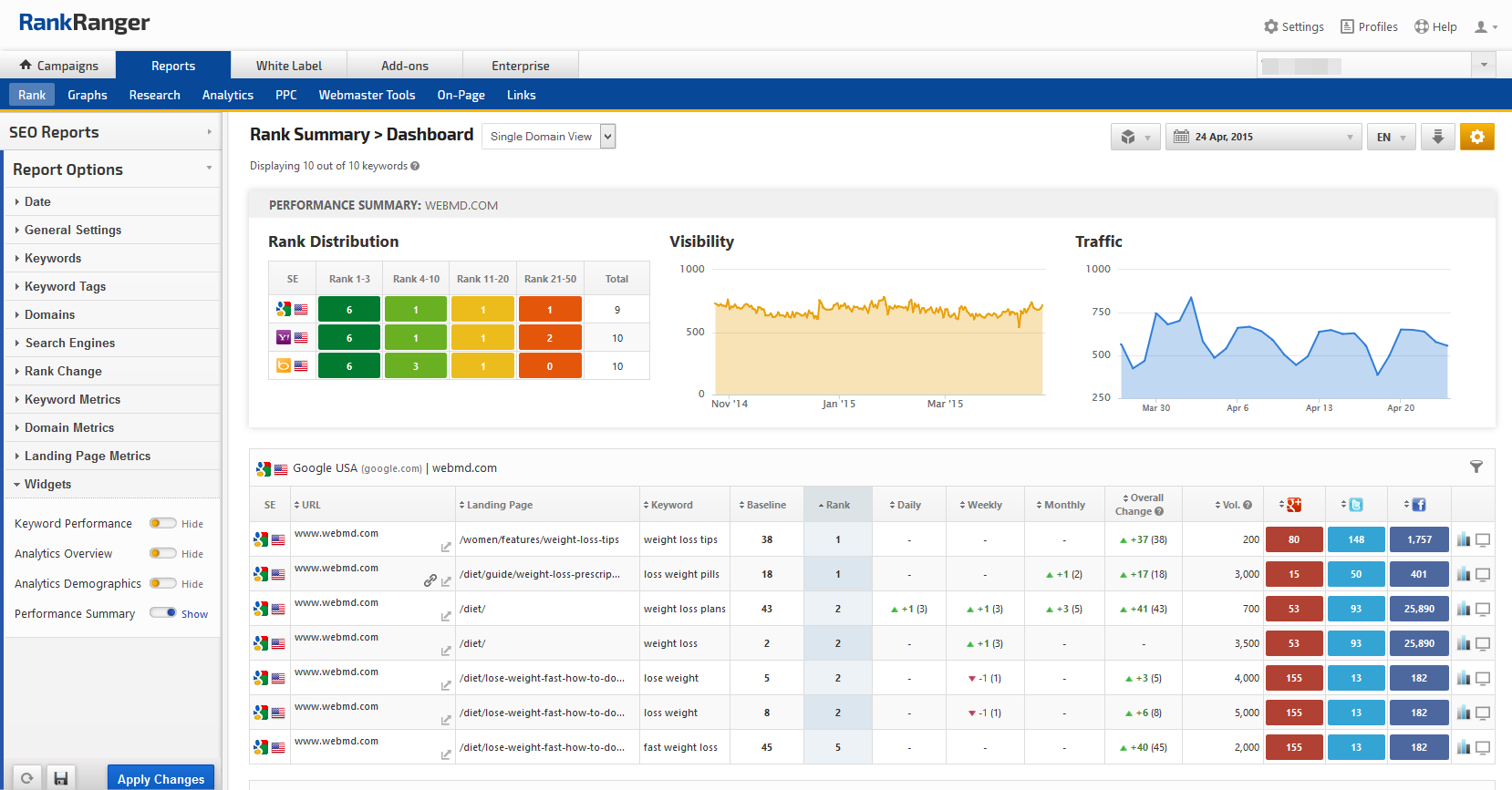The image size is (1512, 790).
Task: Open the Webmaster Tools menu item
Action: pos(367,95)
